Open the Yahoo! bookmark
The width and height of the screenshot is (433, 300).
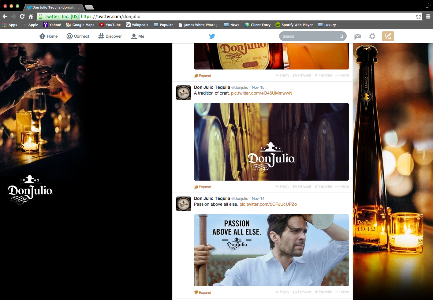[x=52, y=25]
